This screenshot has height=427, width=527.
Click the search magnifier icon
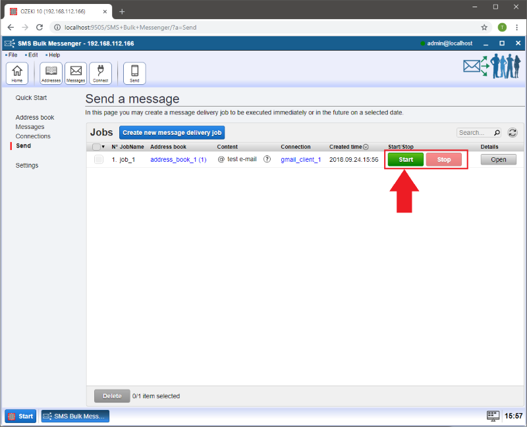click(x=497, y=132)
